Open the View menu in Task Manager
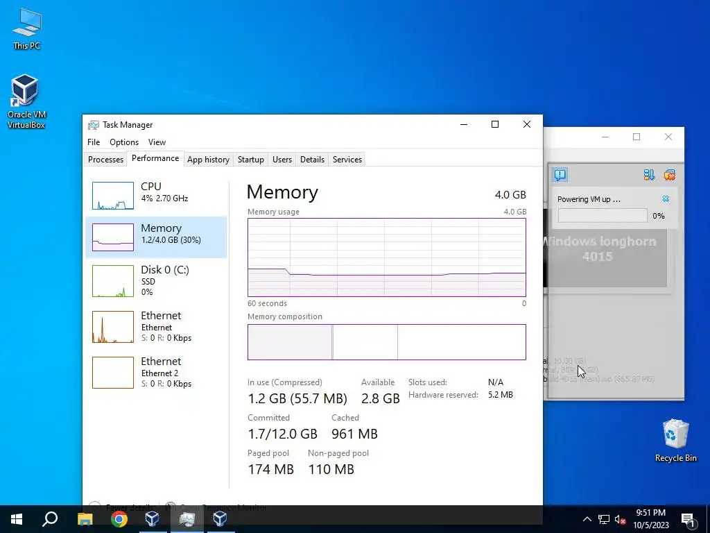 pyautogui.click(x=157, y=142)
